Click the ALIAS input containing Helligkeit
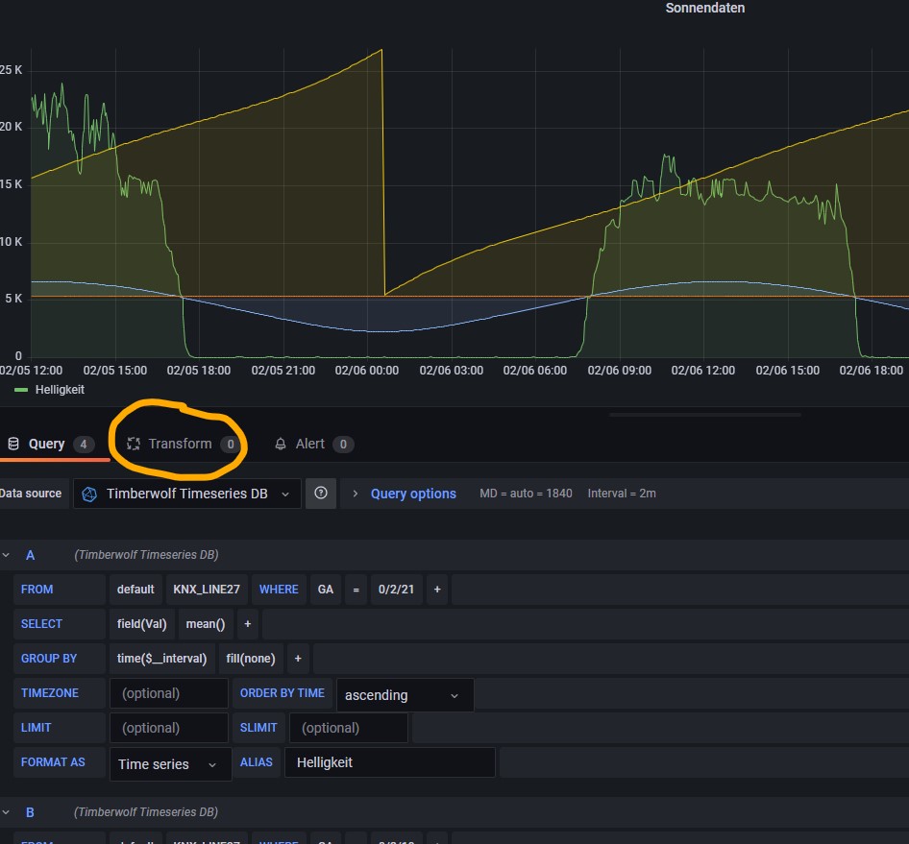The height and width of the screenshot is (844, 909). [389, 762]
